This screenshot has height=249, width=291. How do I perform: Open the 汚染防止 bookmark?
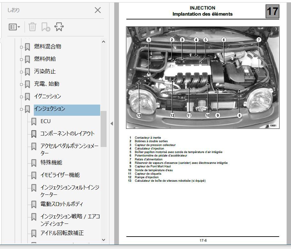(45, 71)
